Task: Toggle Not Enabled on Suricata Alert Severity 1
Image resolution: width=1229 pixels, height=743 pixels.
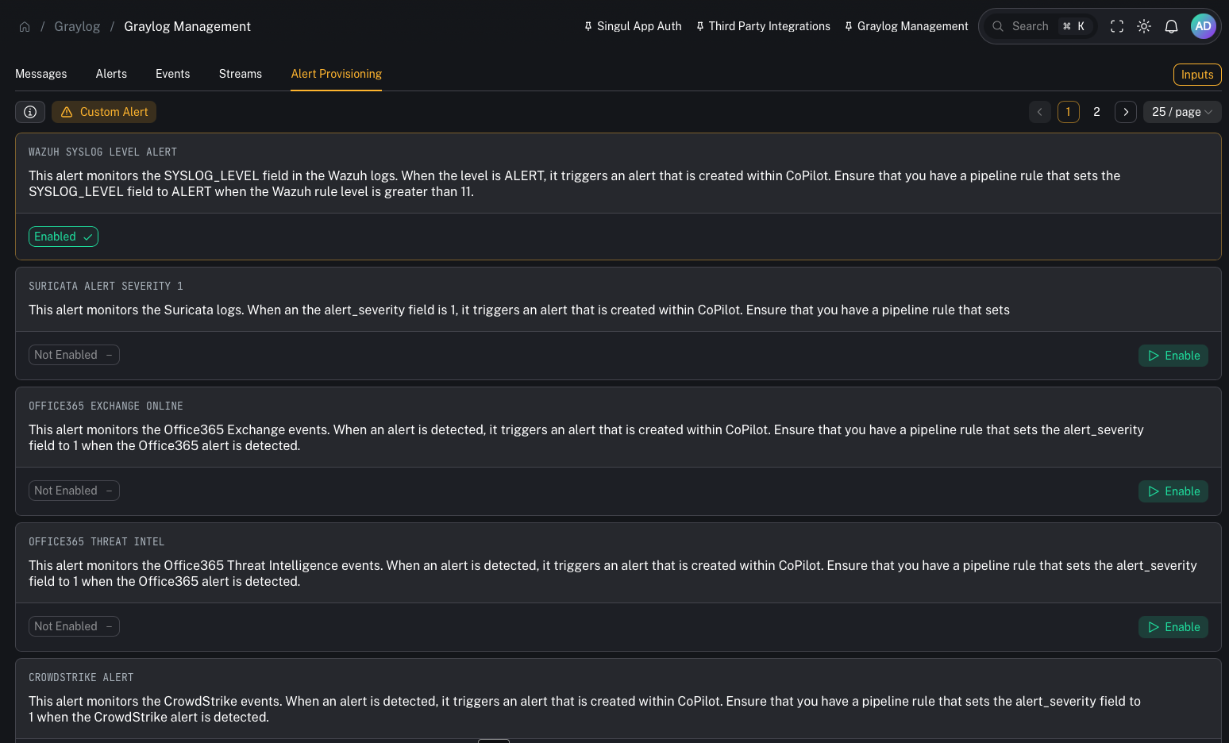Action: click(74, 354)
